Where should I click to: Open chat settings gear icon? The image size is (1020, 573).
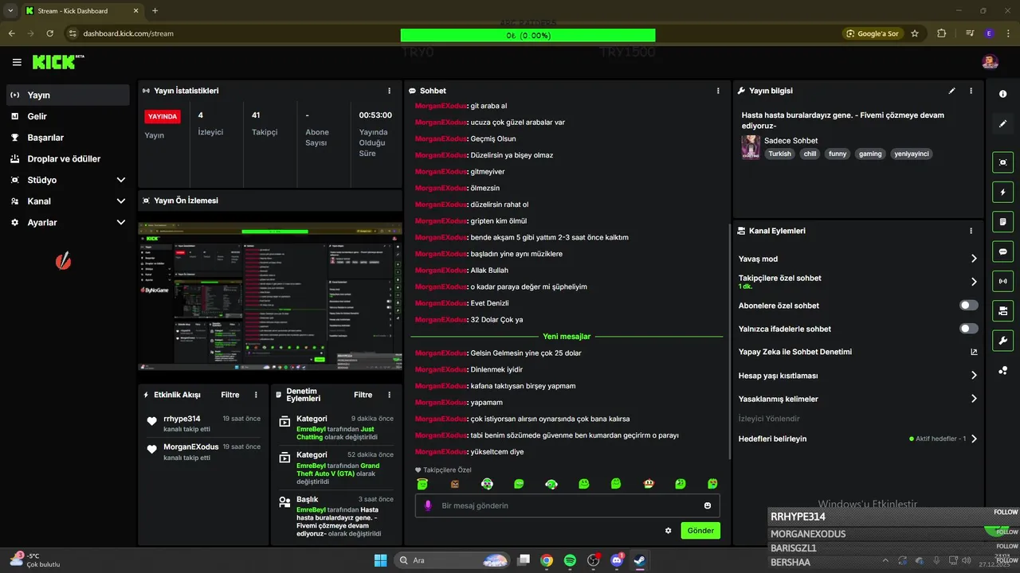click(668, 531)
